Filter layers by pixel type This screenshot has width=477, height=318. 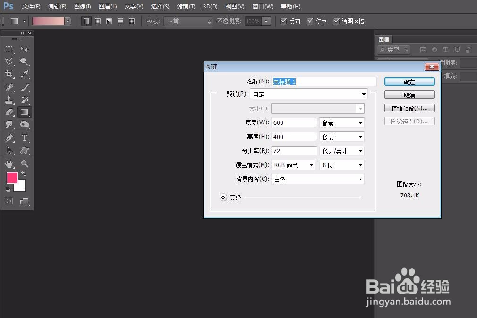point(423,49)
